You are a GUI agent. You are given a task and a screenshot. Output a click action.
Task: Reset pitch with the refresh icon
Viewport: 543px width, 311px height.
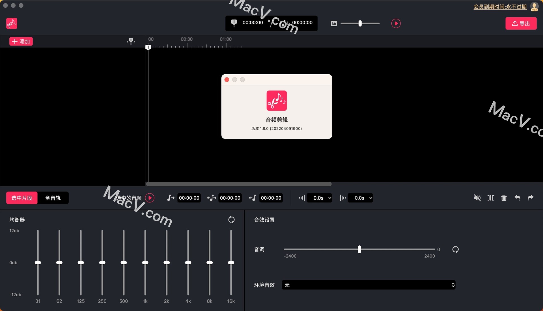tap(455, 249)
